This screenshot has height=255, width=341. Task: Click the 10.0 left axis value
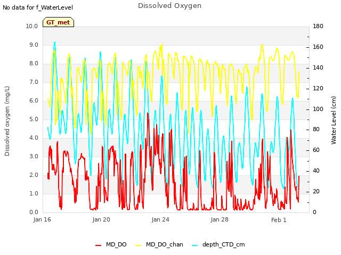(x=32, y=26)
